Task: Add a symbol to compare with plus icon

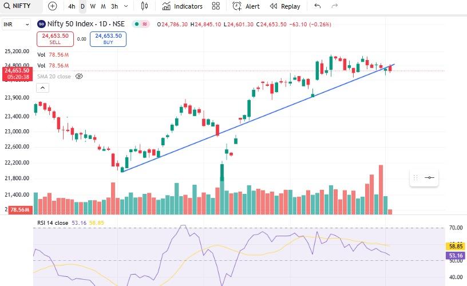Action: coord(53,6)
